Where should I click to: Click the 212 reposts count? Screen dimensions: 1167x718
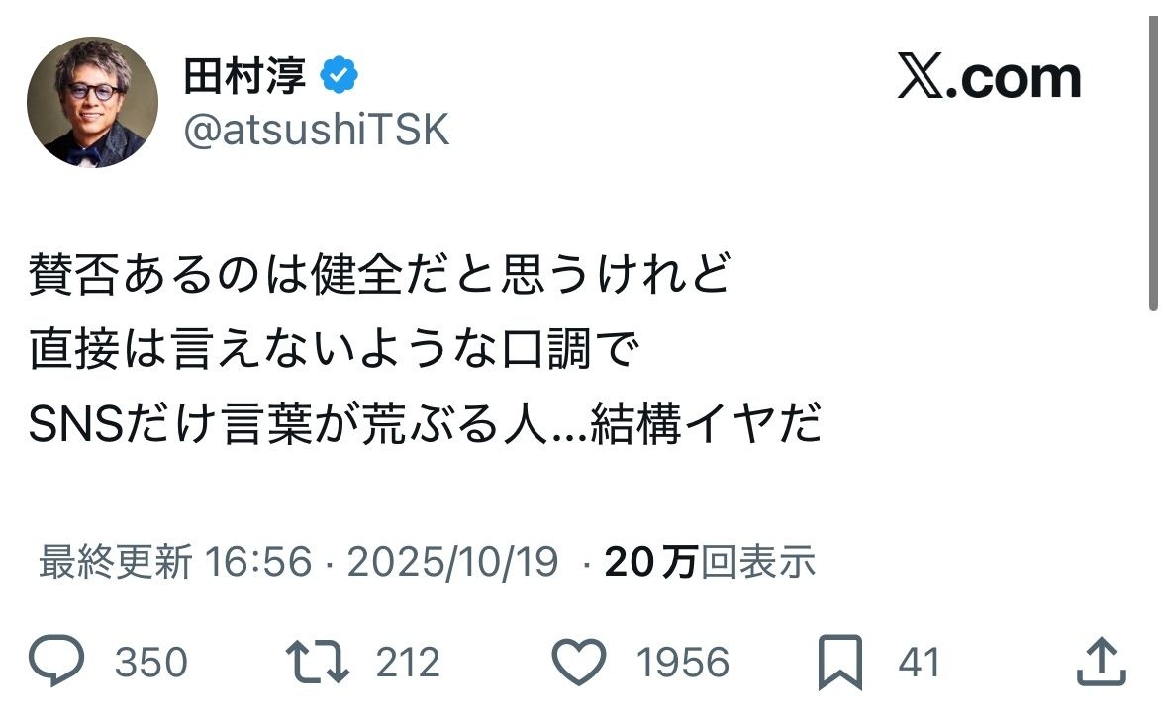click(x=406, y=663)
